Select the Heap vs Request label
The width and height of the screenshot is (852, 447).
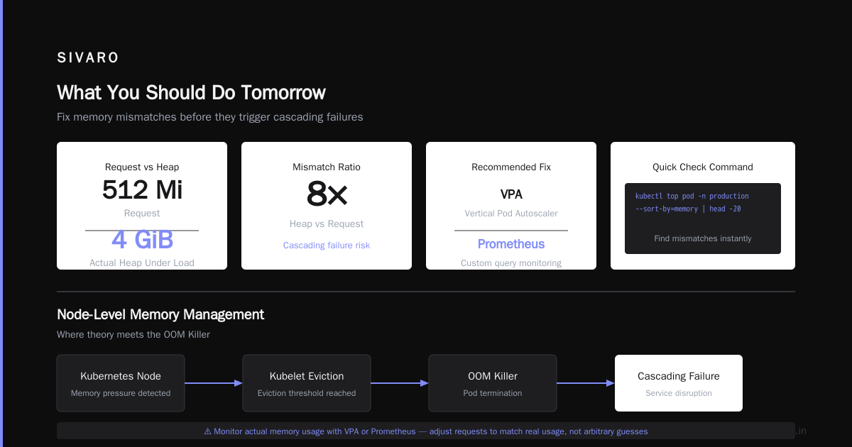(327, 224)
